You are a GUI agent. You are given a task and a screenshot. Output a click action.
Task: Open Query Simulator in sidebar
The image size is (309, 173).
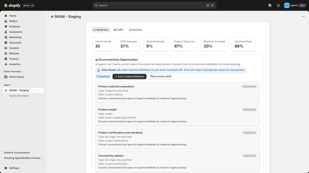tap(19, 96)
